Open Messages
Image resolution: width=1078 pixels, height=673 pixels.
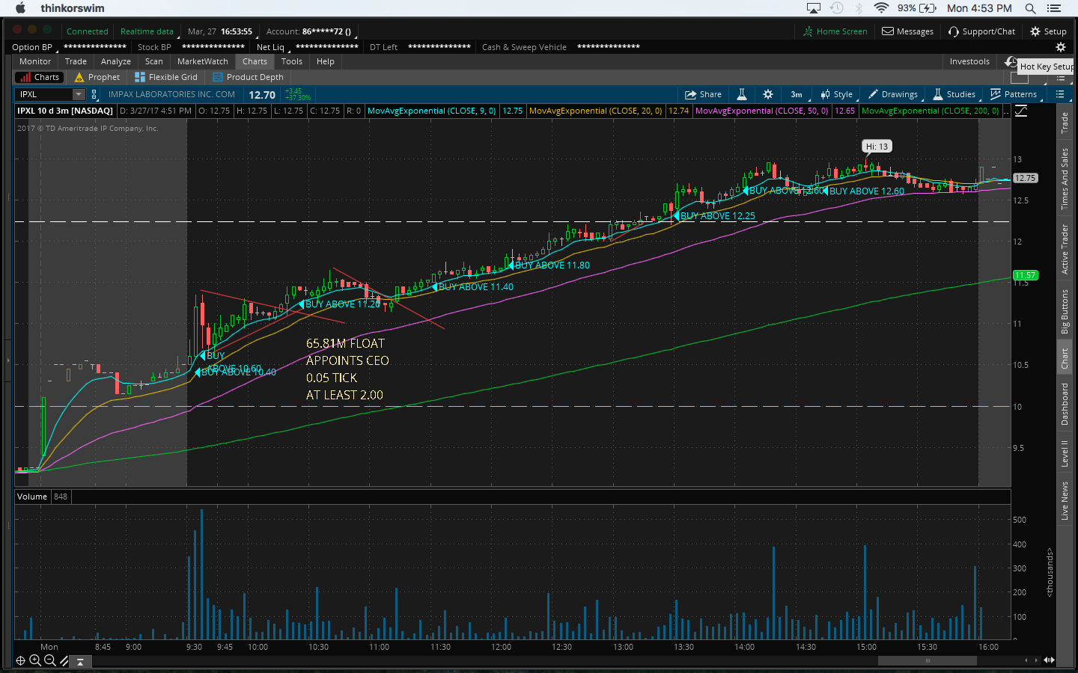(x=907, y=31)
